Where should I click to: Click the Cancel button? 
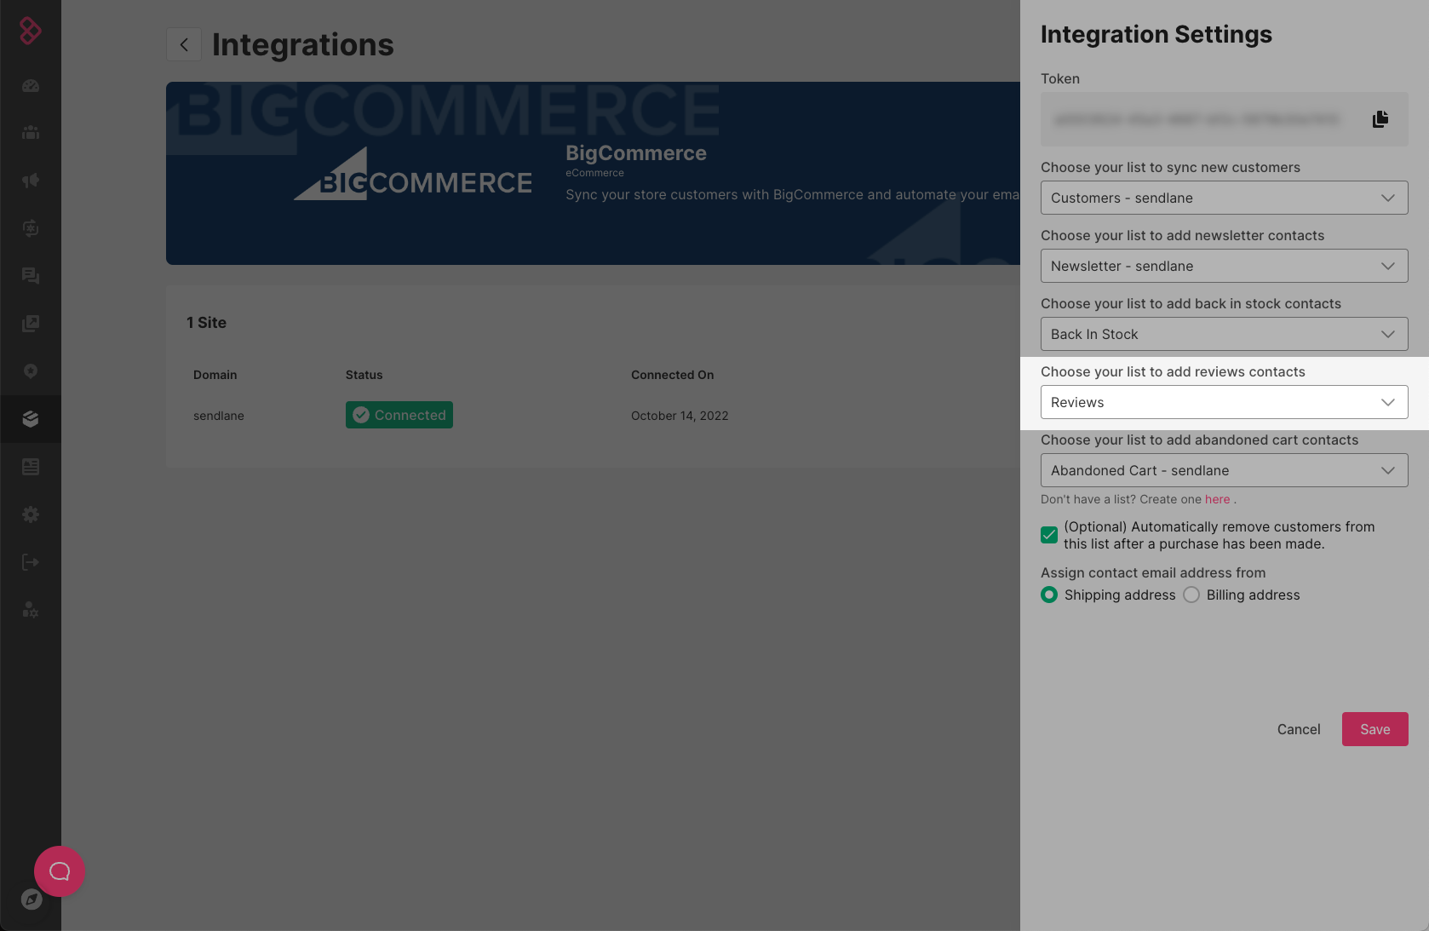1299,729
